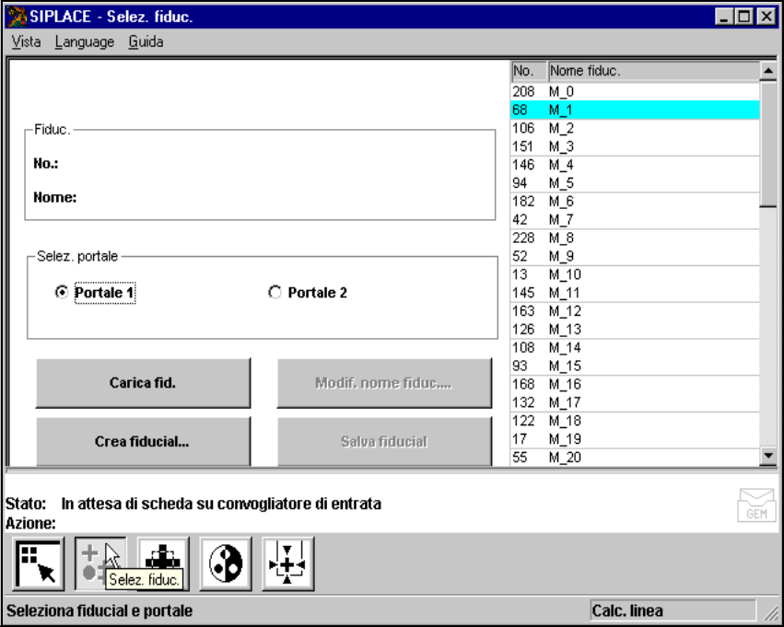The image size is (784, 627).
Task: Maximize the SIPLACE window
Action: click(x=744, y=17)
